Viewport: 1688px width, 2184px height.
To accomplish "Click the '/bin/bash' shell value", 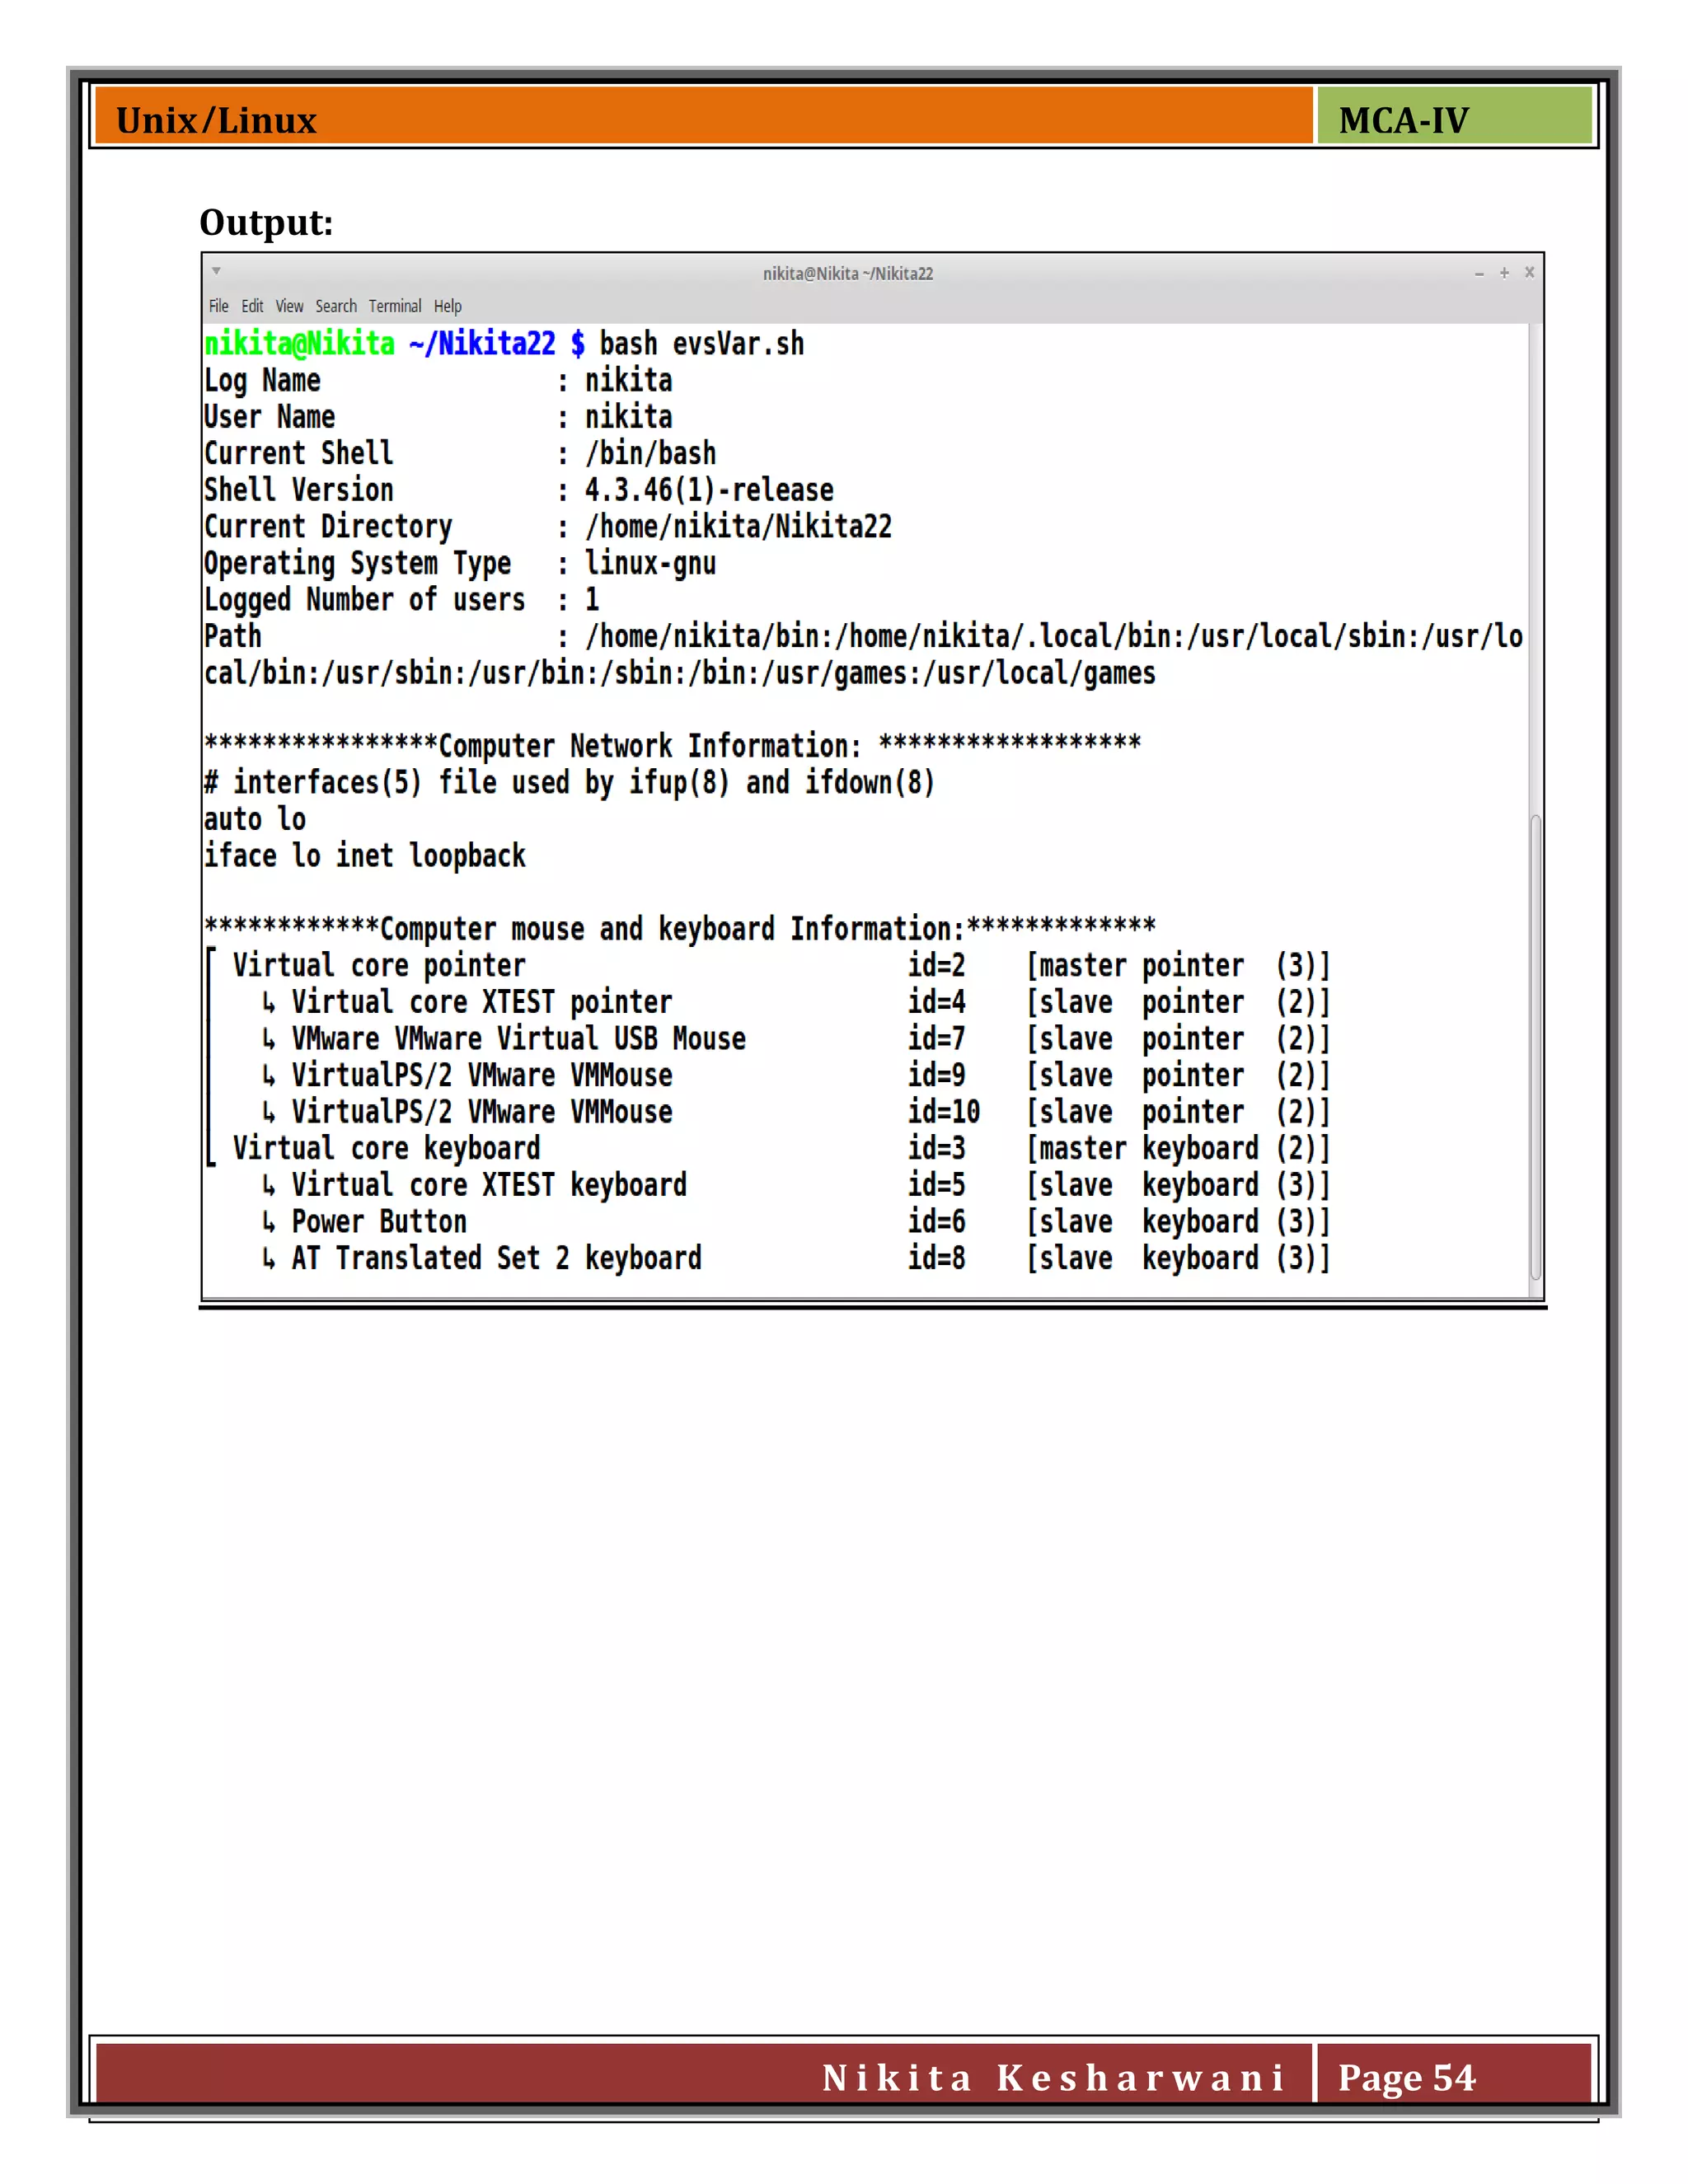I will click(650, 454).
